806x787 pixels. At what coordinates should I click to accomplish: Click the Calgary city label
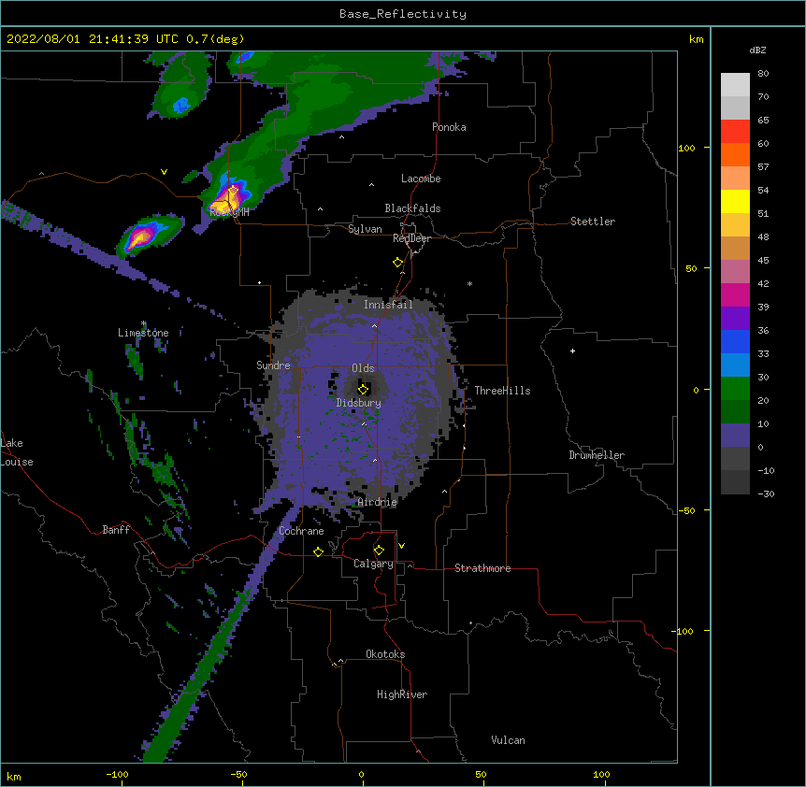click(373, 564)
